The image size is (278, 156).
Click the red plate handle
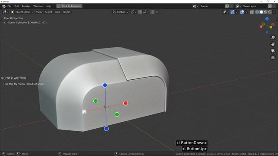(126, 103)
